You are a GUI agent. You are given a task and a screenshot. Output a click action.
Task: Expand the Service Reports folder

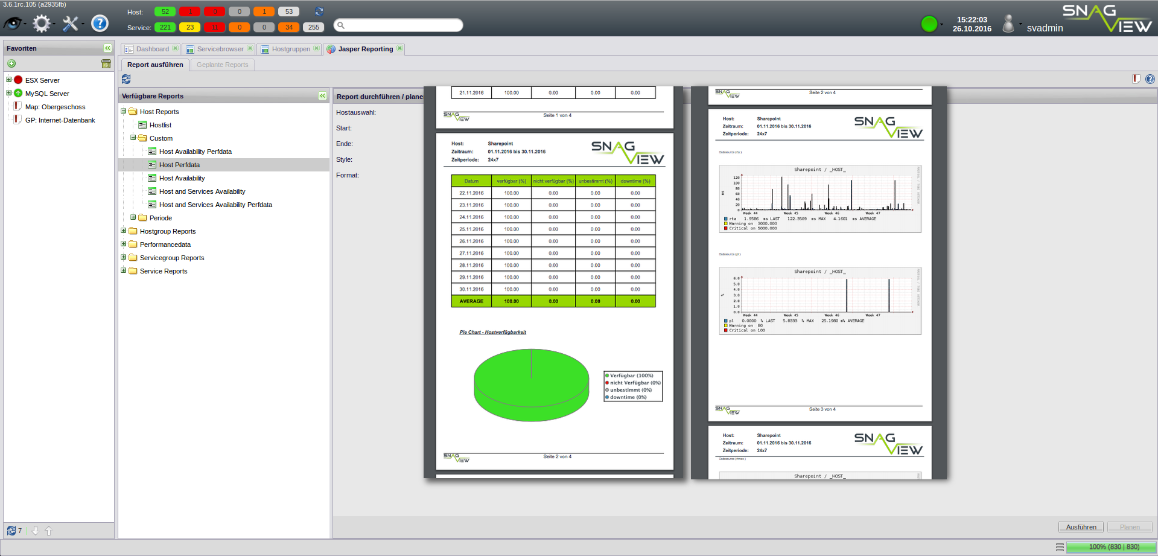[123, 270]
